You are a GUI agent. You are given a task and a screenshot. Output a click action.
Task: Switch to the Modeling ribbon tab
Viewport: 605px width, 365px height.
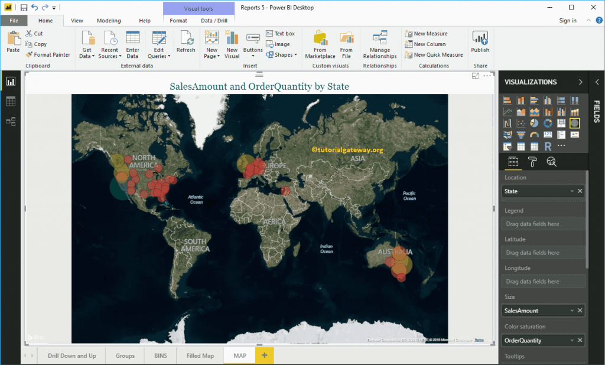pyautogui.click(x=109, y=19)
